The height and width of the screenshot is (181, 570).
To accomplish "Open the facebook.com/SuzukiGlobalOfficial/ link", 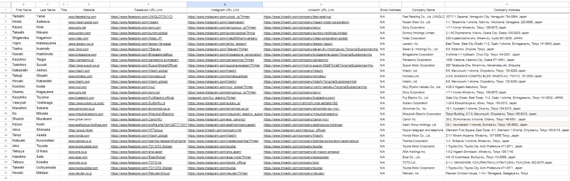I will point(144,65).
